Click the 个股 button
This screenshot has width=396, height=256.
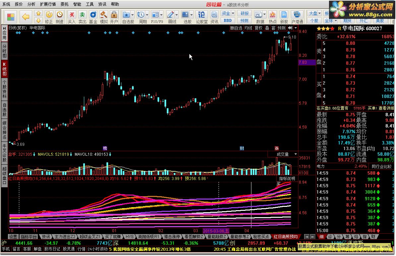pos(314,21)
